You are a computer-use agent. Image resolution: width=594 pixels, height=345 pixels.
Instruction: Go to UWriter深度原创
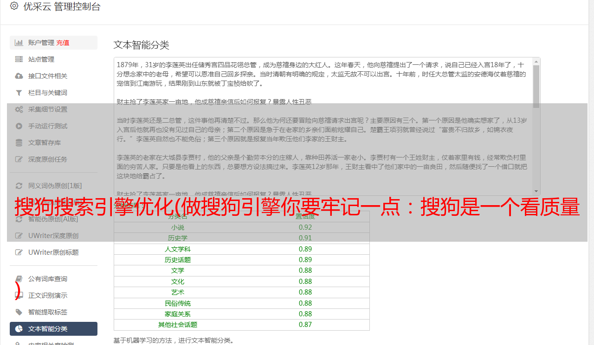(x=53, y=236)
